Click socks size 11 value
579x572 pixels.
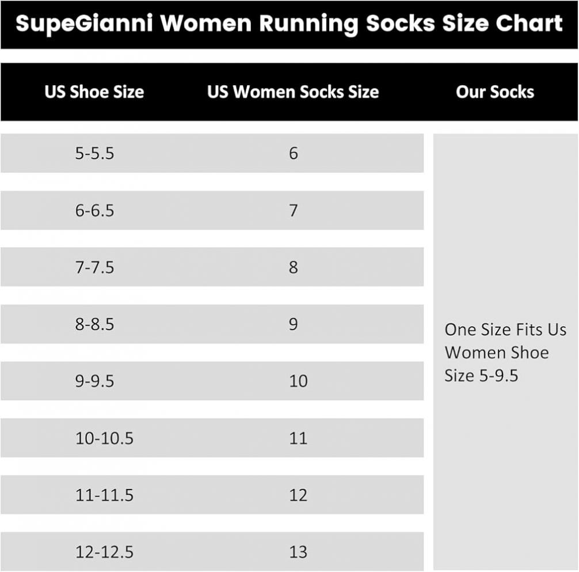[298, 438]
